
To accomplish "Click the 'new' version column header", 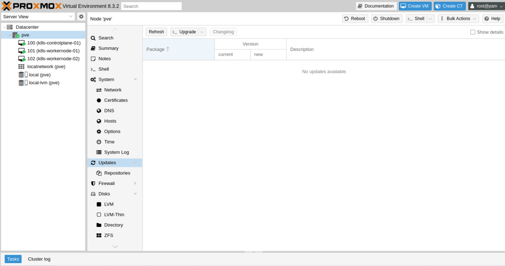I will [268, 55].
